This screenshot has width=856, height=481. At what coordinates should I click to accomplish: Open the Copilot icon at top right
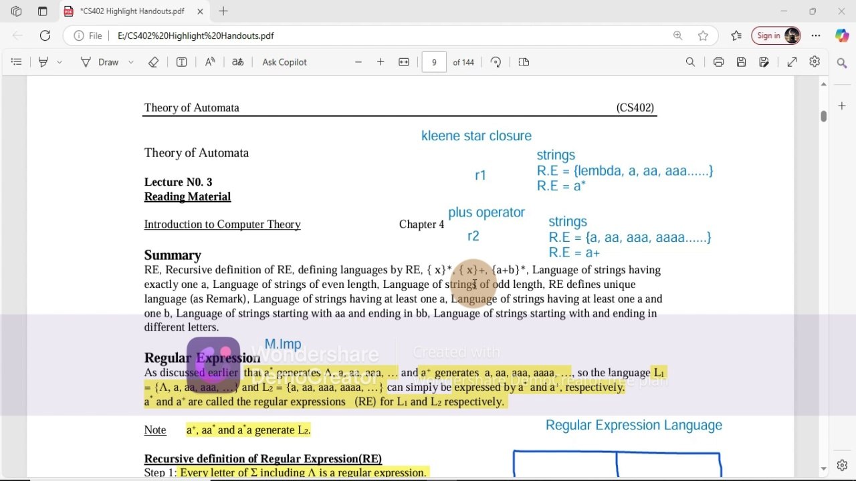(842, 35)
